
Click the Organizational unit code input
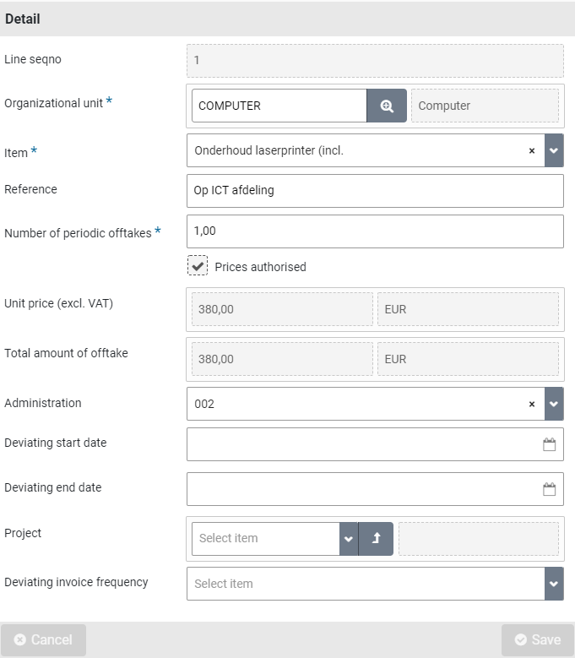(279, 106)
